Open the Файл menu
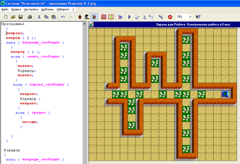 tap(4, 9)
